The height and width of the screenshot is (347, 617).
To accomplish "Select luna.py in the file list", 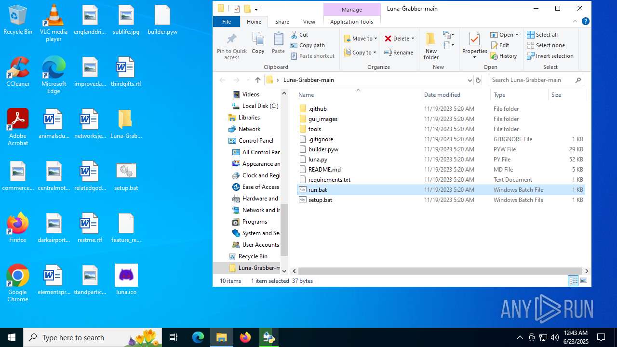I will (441, 160).
